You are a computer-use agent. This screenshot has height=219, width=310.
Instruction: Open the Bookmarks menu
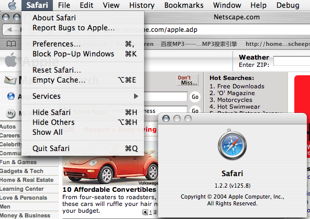coord(184,5)
